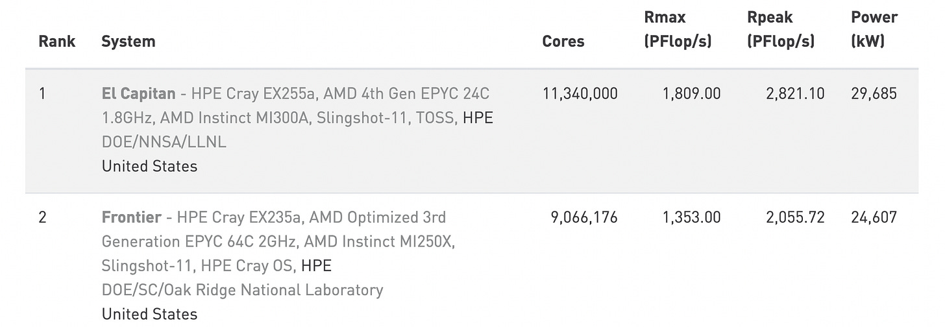Open the Frontier system link

point(130,217)
